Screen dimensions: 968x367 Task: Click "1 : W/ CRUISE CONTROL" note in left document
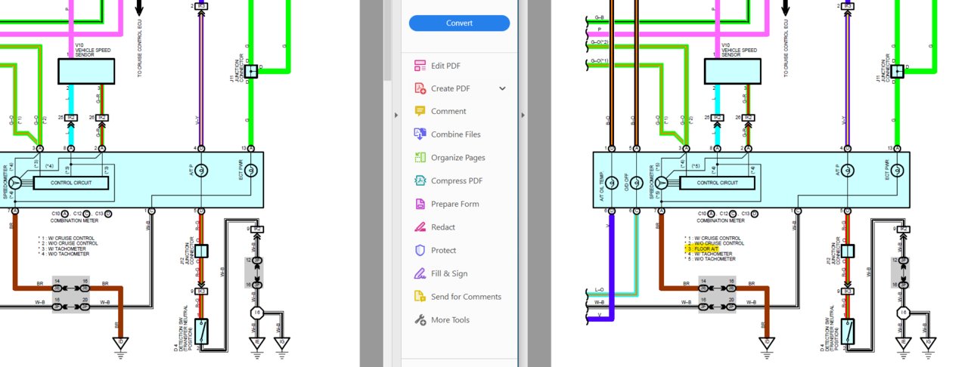click(66, 238)
